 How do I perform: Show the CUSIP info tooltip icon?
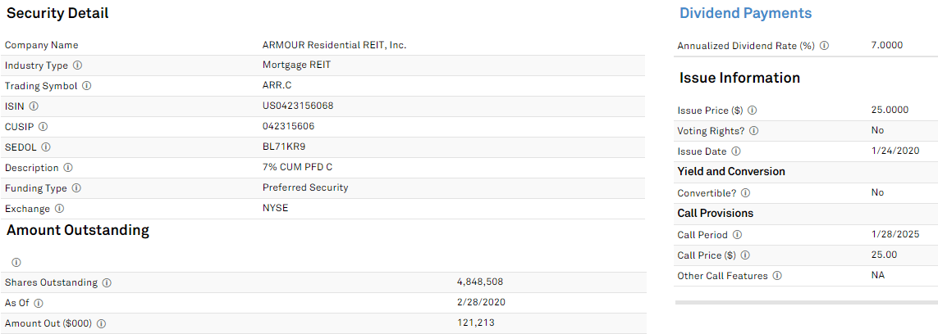(43, 126)
